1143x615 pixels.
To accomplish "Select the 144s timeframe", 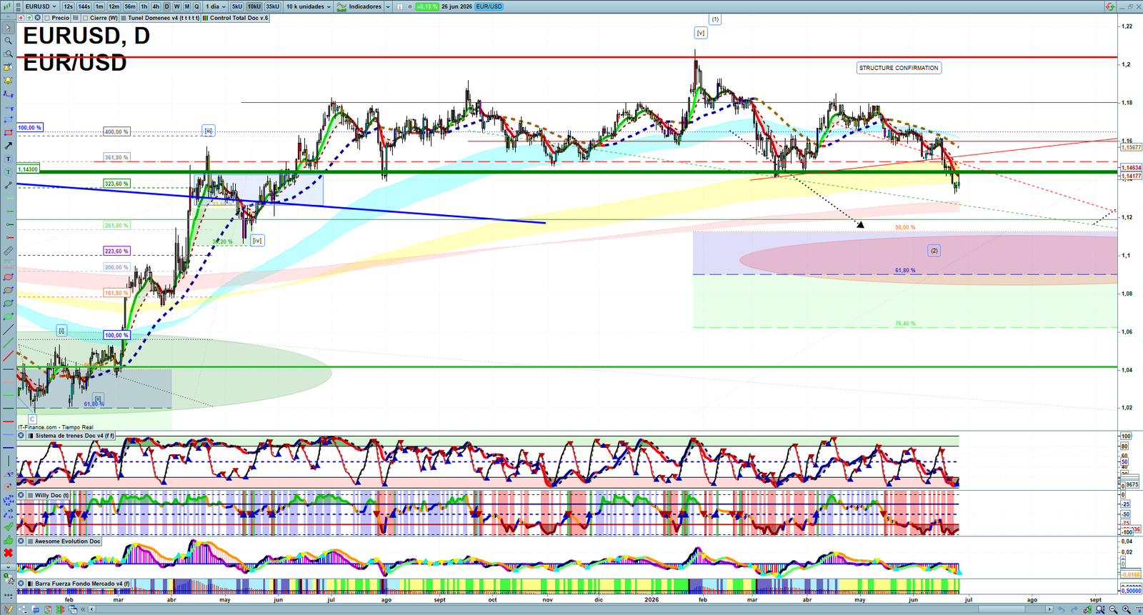I will (x=84, y=6).
